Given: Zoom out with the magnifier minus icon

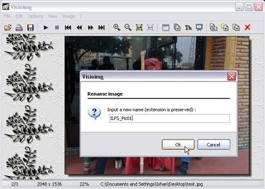Looking at the screenshot, I should (x=128, y=27).
